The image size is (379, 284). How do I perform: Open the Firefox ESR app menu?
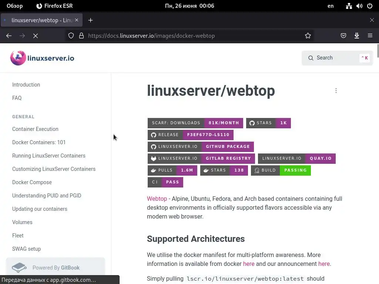(x=54, y=6)
